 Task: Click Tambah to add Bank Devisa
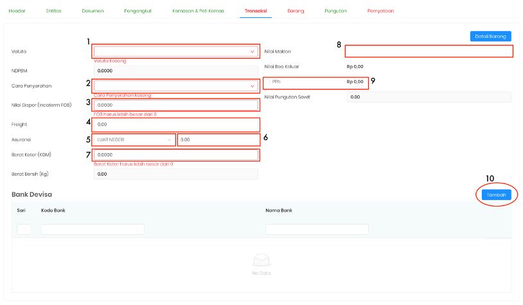click(x=496, y=195)
